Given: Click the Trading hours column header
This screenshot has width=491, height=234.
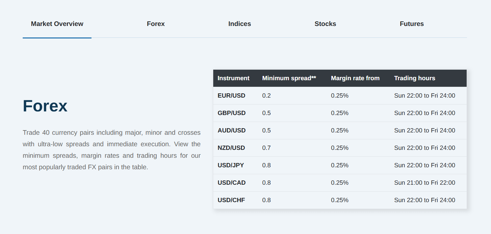Looking at the screenshot, I should click(x=415, y=78).
